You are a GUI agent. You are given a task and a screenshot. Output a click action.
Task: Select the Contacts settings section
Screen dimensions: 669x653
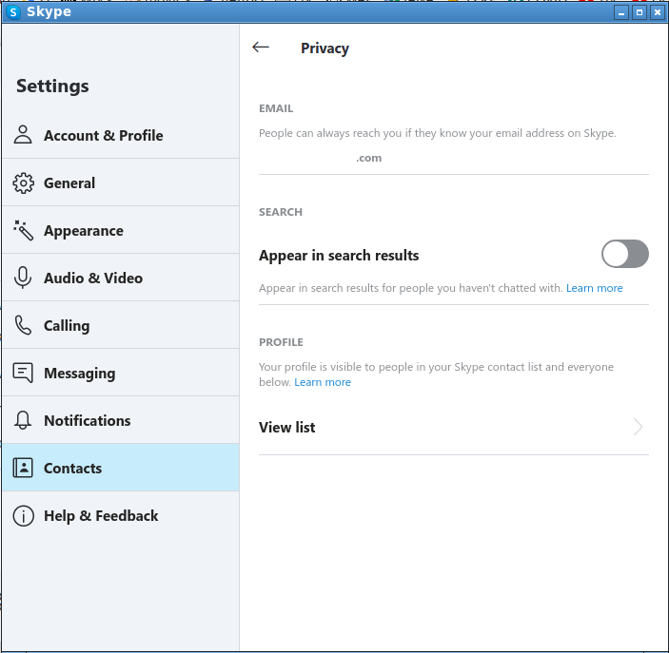pos(120,468)
